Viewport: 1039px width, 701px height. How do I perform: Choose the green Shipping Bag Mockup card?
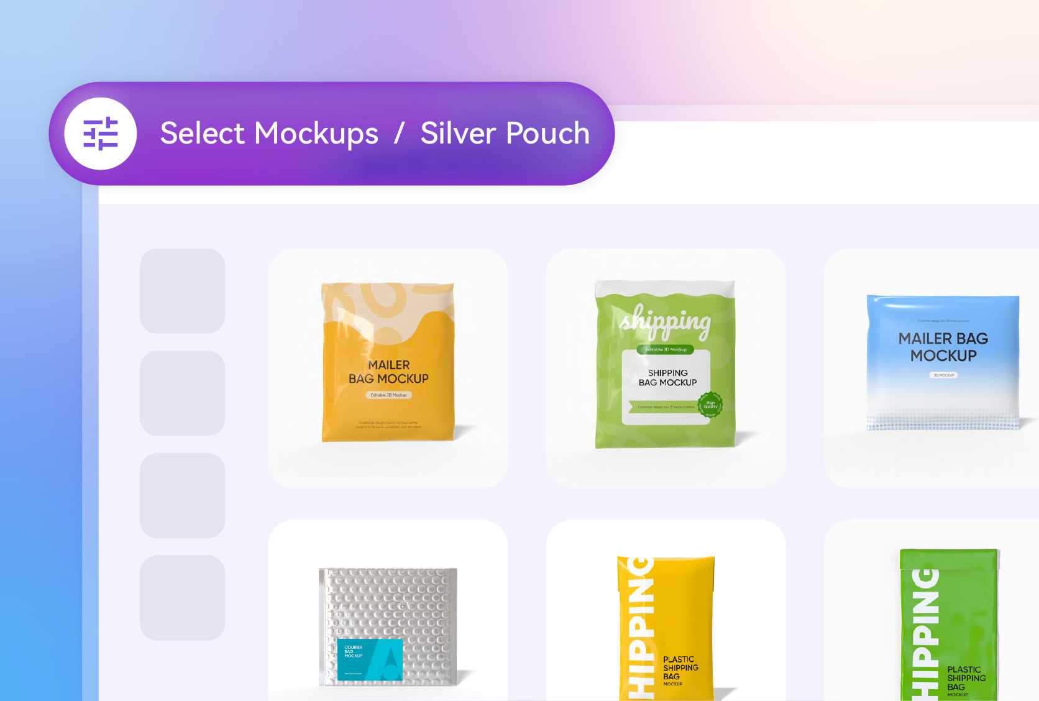tap(666, 368)
